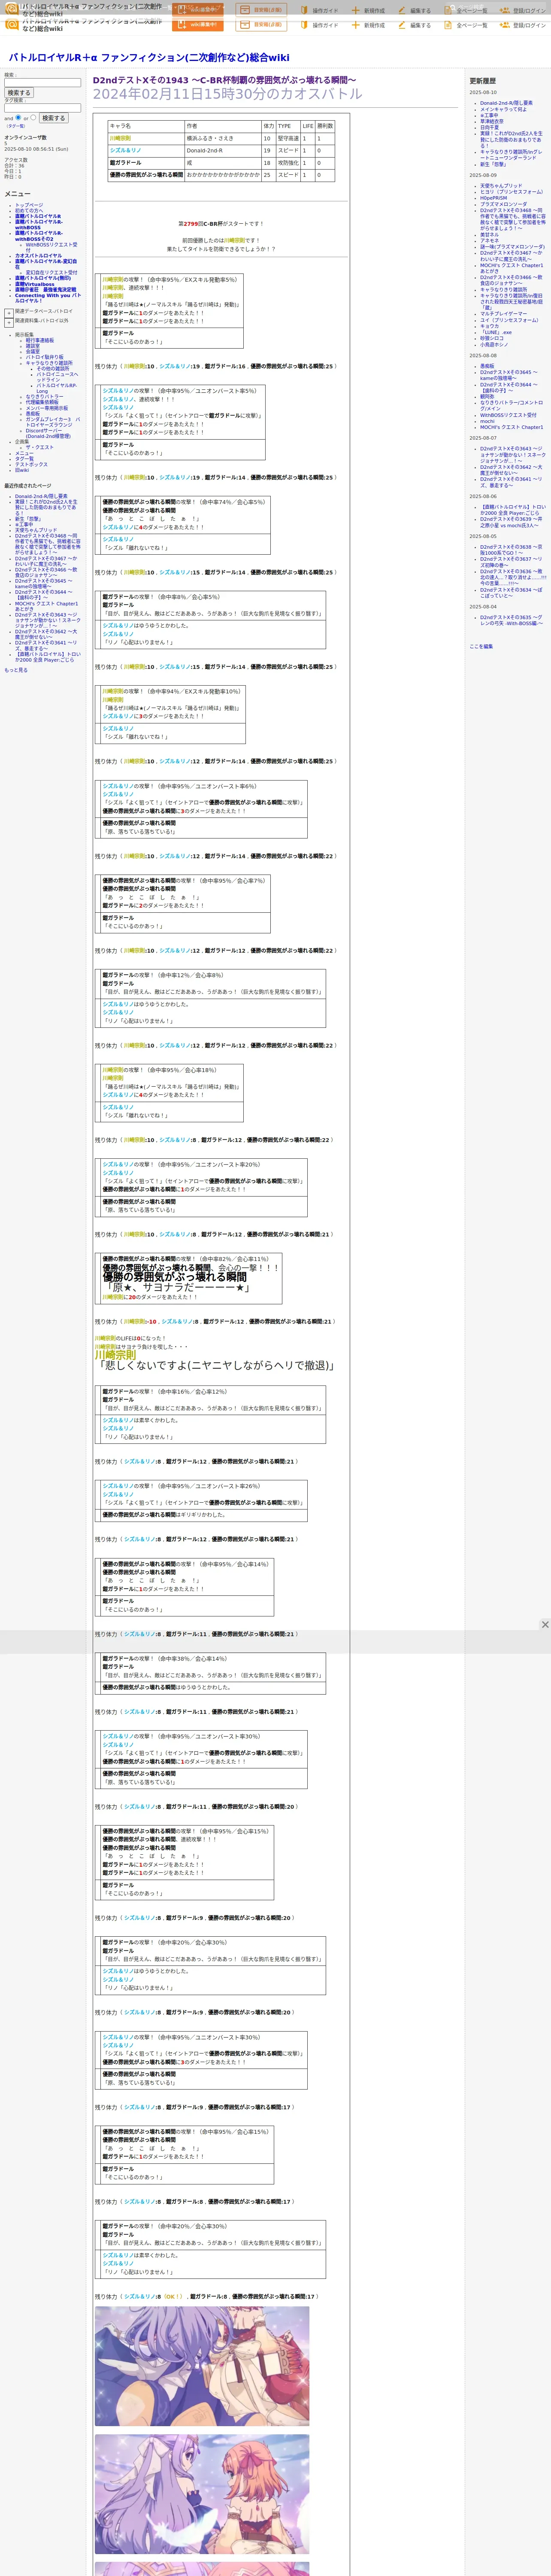This screenshot has height=2576, width=551.
Task: Open アネモネ link
Action: [489, 240]
